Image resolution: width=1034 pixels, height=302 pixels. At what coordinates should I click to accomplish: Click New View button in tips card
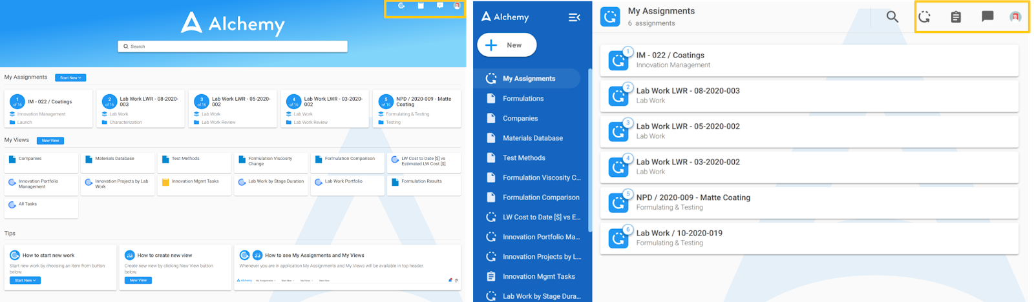[x=138, y=280]
